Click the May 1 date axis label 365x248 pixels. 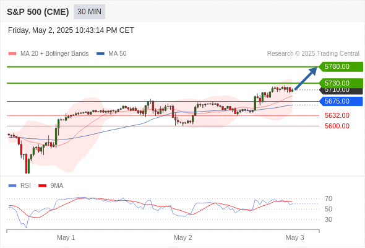point(66,237)
